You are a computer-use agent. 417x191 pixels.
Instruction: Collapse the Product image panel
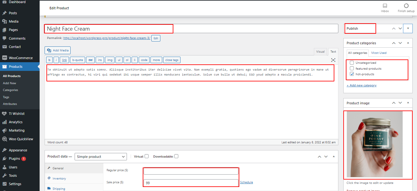pyautogui.click(x=408, y=103)
